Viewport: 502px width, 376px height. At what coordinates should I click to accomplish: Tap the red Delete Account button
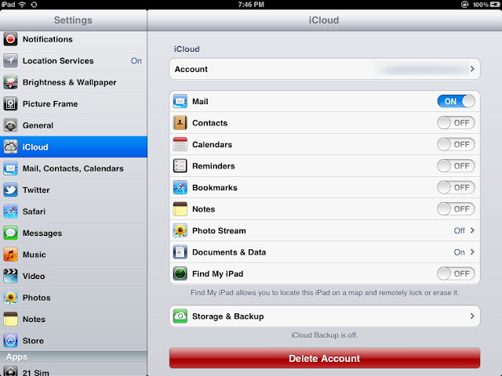point(325,359)
